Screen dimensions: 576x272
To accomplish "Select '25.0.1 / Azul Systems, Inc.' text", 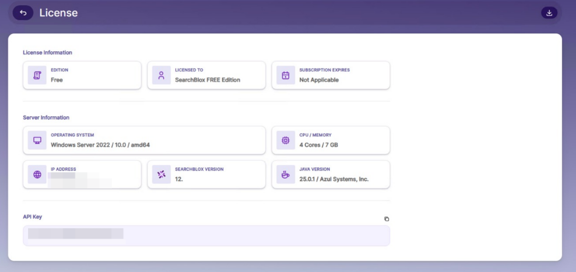I will [x=334, y=179].
